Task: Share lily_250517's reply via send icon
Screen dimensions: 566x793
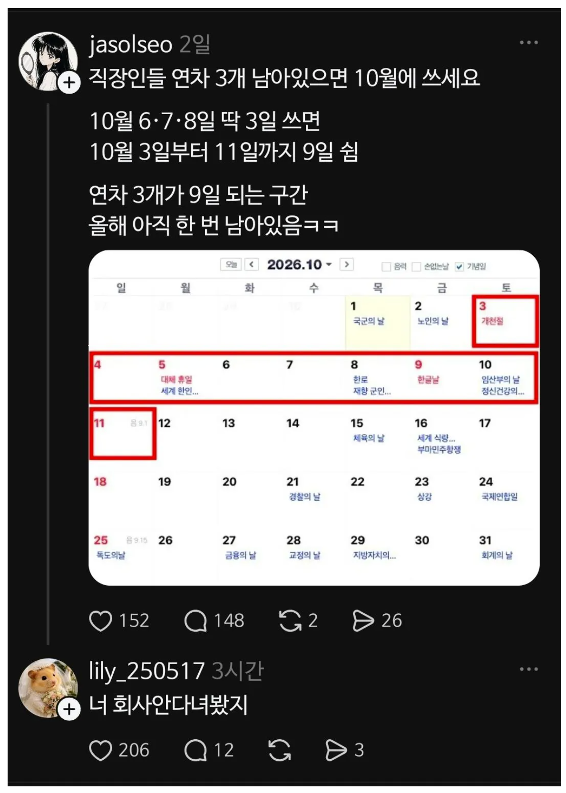Action: (336, 750)
